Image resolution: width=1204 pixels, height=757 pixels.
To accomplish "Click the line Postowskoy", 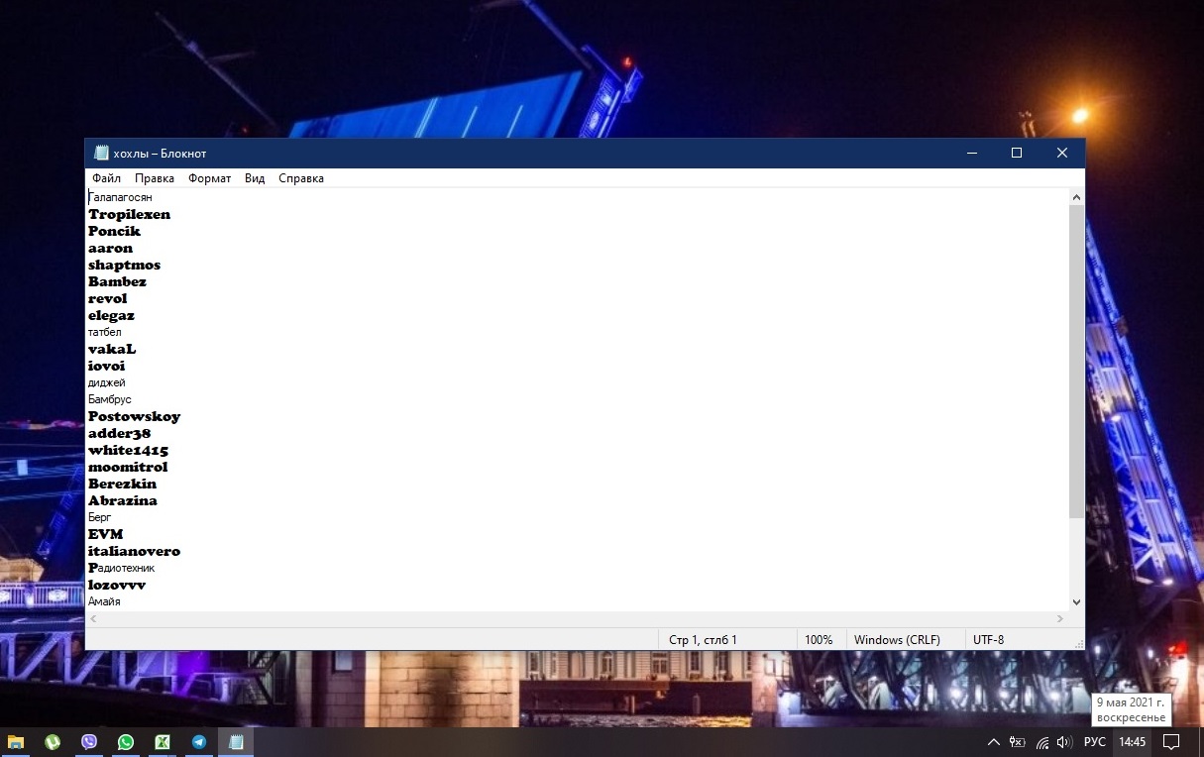I will (x=134, y=416).
